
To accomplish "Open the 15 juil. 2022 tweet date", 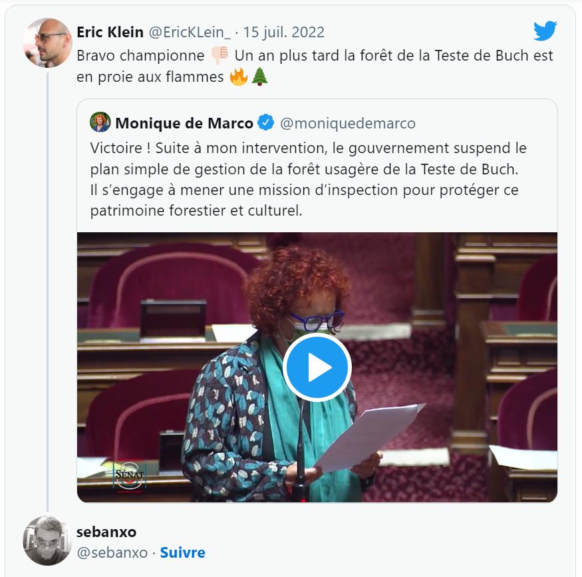I will pyautogui.click(x=283, y=33).
